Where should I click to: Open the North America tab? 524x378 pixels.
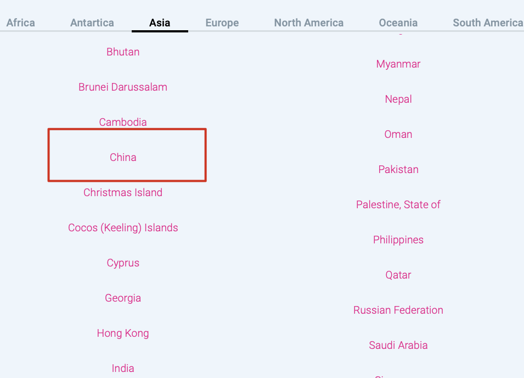[309, 23]
